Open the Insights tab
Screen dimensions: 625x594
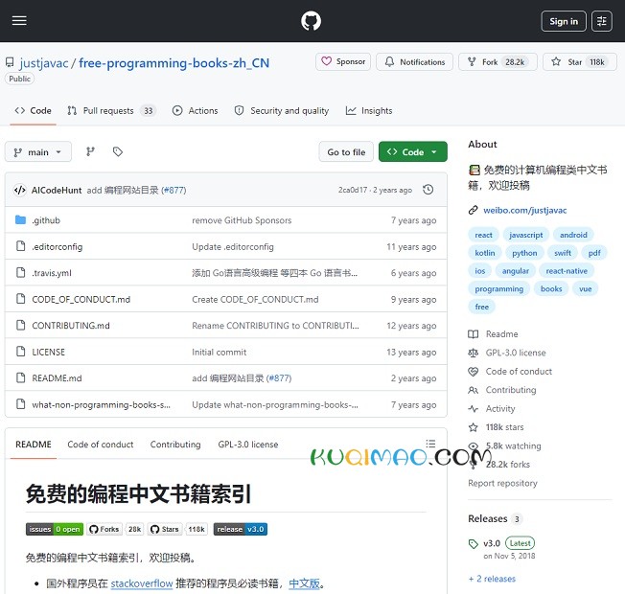(369, 111)
